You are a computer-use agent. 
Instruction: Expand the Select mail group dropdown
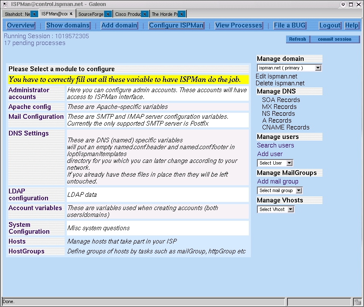280,190
